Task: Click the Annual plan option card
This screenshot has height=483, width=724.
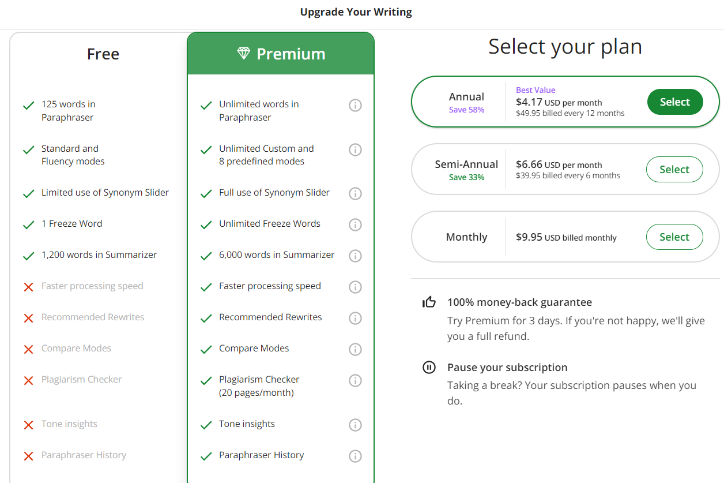Action: [x=467, y=102]
